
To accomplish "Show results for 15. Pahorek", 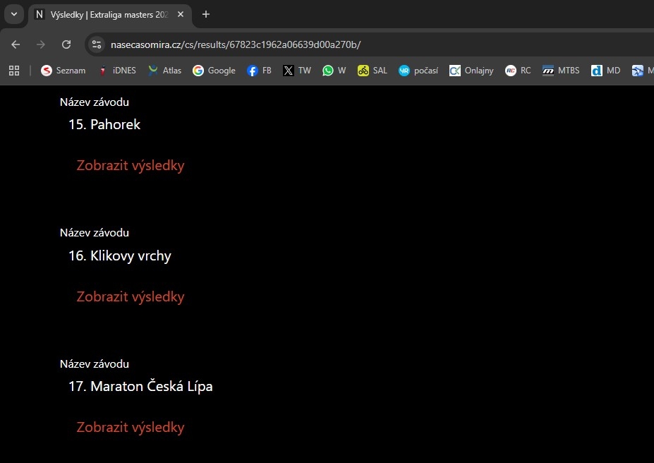I will coord(131,166).
